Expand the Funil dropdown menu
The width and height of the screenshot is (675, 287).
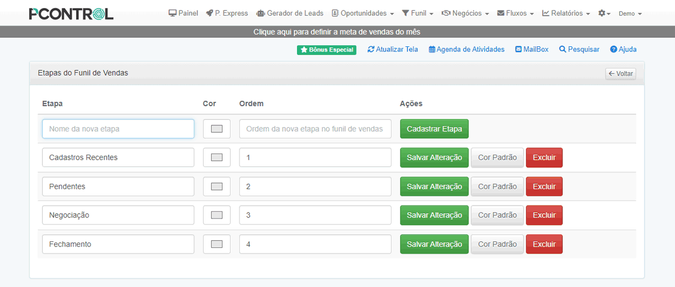(x=417, y=13)
